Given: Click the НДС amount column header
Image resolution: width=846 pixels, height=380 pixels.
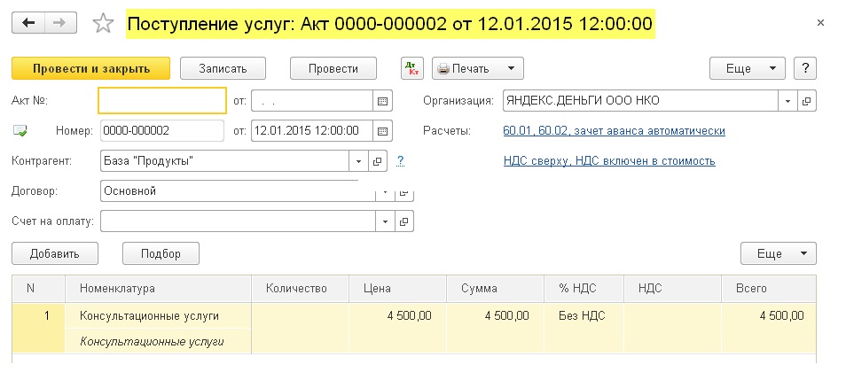Looking at the screenshot, I should click(x=672, y=289).
